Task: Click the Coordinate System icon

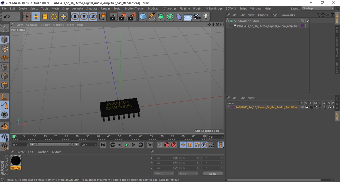Action: tap(102, 17)
